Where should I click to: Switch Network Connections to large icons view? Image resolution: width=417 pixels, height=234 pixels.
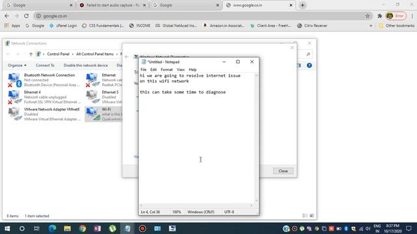[311, 216]
